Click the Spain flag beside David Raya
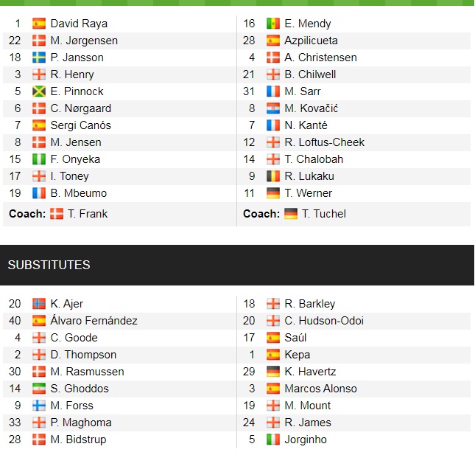The height and width of the screenshot is (455, 475). 39,24
